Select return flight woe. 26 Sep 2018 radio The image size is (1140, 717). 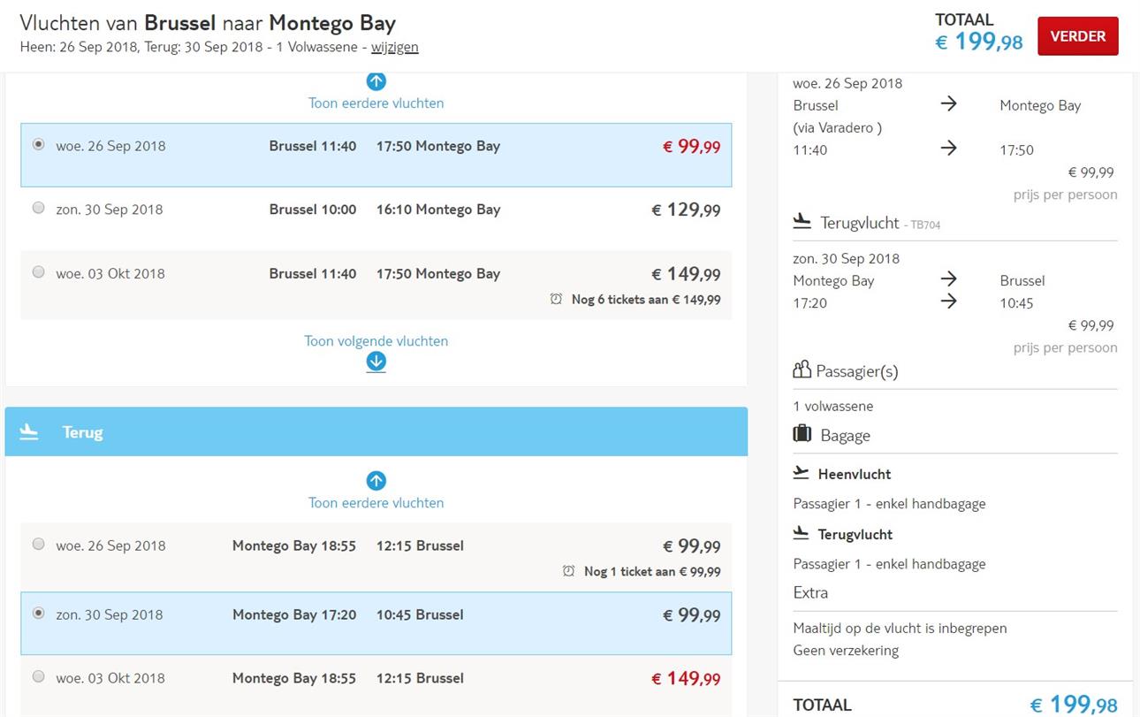38,545
